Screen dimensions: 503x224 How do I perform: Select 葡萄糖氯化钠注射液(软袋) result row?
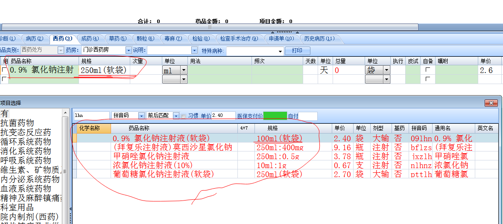285,174
